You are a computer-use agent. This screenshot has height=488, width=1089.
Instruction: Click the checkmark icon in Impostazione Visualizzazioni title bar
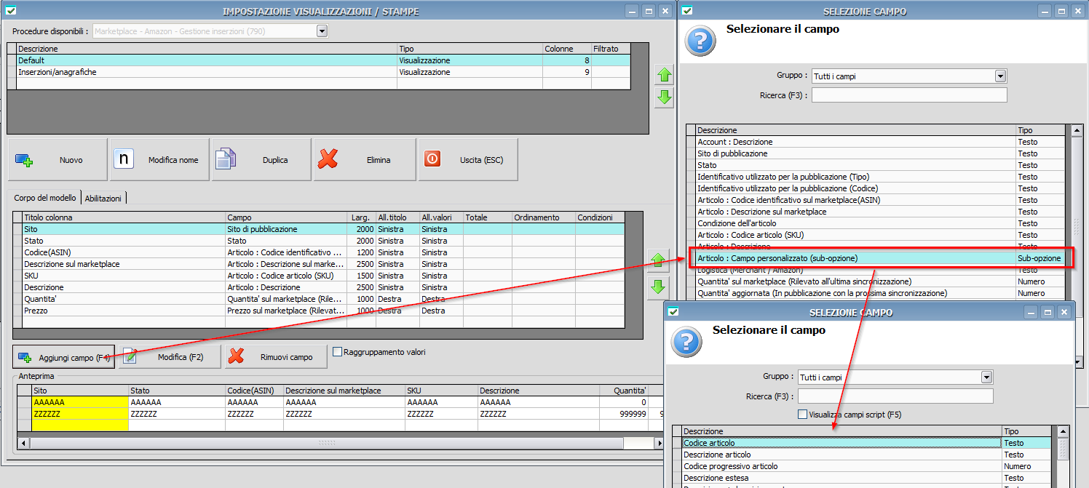[10, 11]
